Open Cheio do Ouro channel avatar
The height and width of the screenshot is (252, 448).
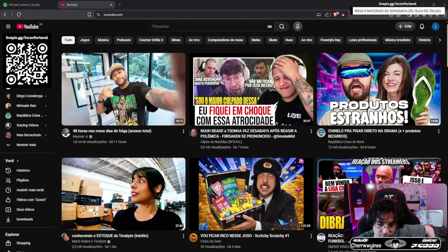(x=193, y=238)
